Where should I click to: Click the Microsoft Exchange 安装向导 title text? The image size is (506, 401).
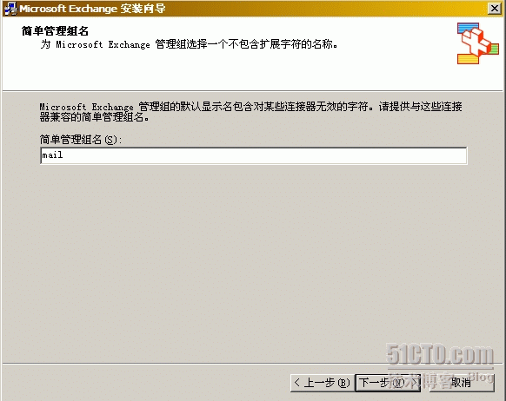pyautogui.click(x=92, y=9)
